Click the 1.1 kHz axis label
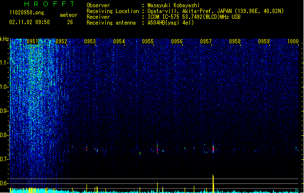Image resolution: width=304 pixels, height=193 pixels. pyautogui.click(x=4, y=63)
